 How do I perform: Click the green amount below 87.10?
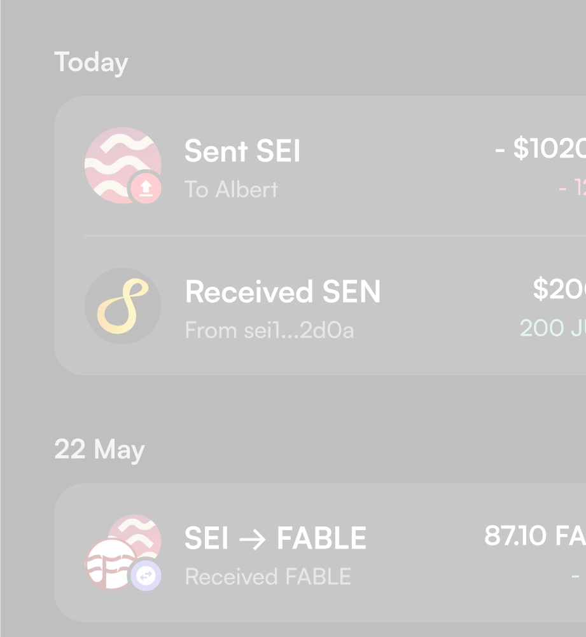tap(575, 577)
